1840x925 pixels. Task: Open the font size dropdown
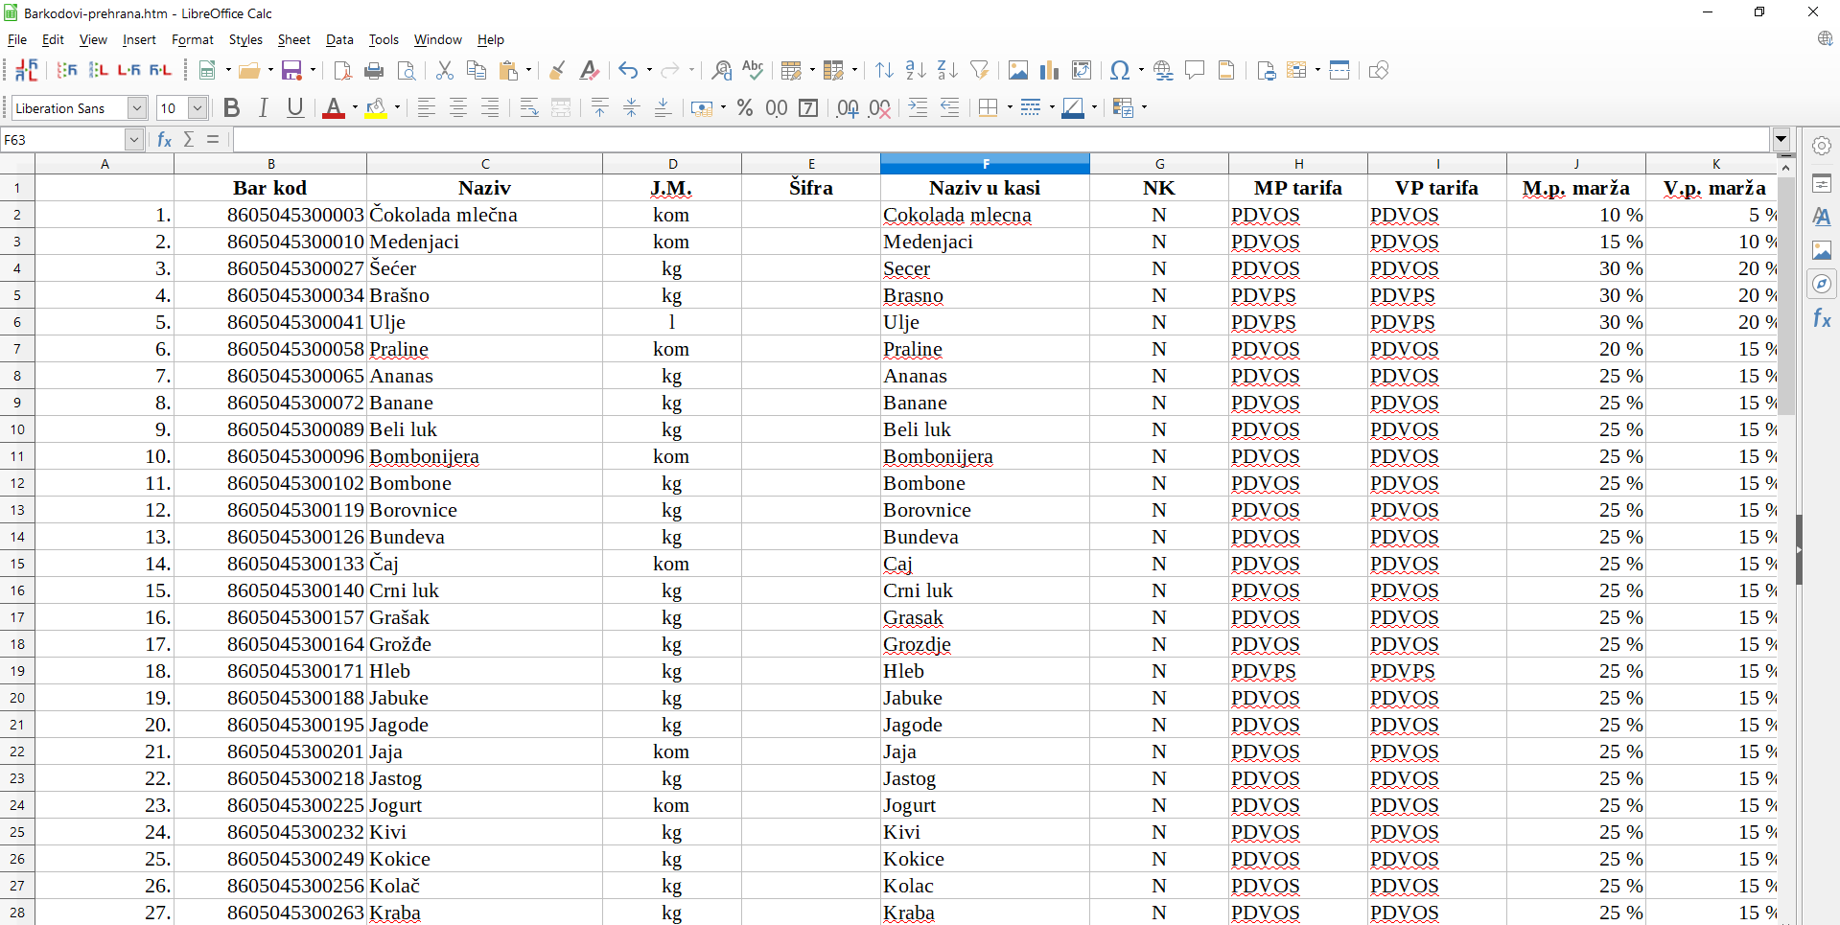pos(198,108)
